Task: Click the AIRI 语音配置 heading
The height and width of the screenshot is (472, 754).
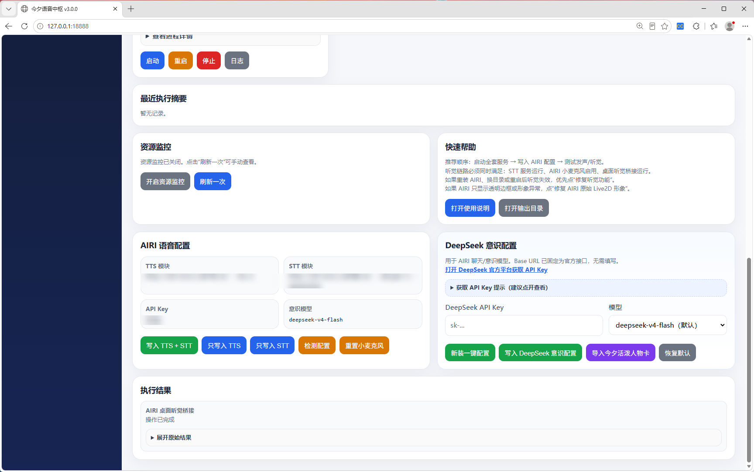Action: (x=165, y=246)
